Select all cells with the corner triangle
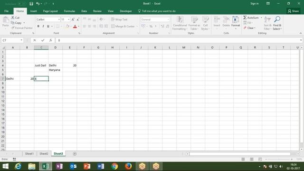Screen dimensions: 304x171 (x=3, y=47)
